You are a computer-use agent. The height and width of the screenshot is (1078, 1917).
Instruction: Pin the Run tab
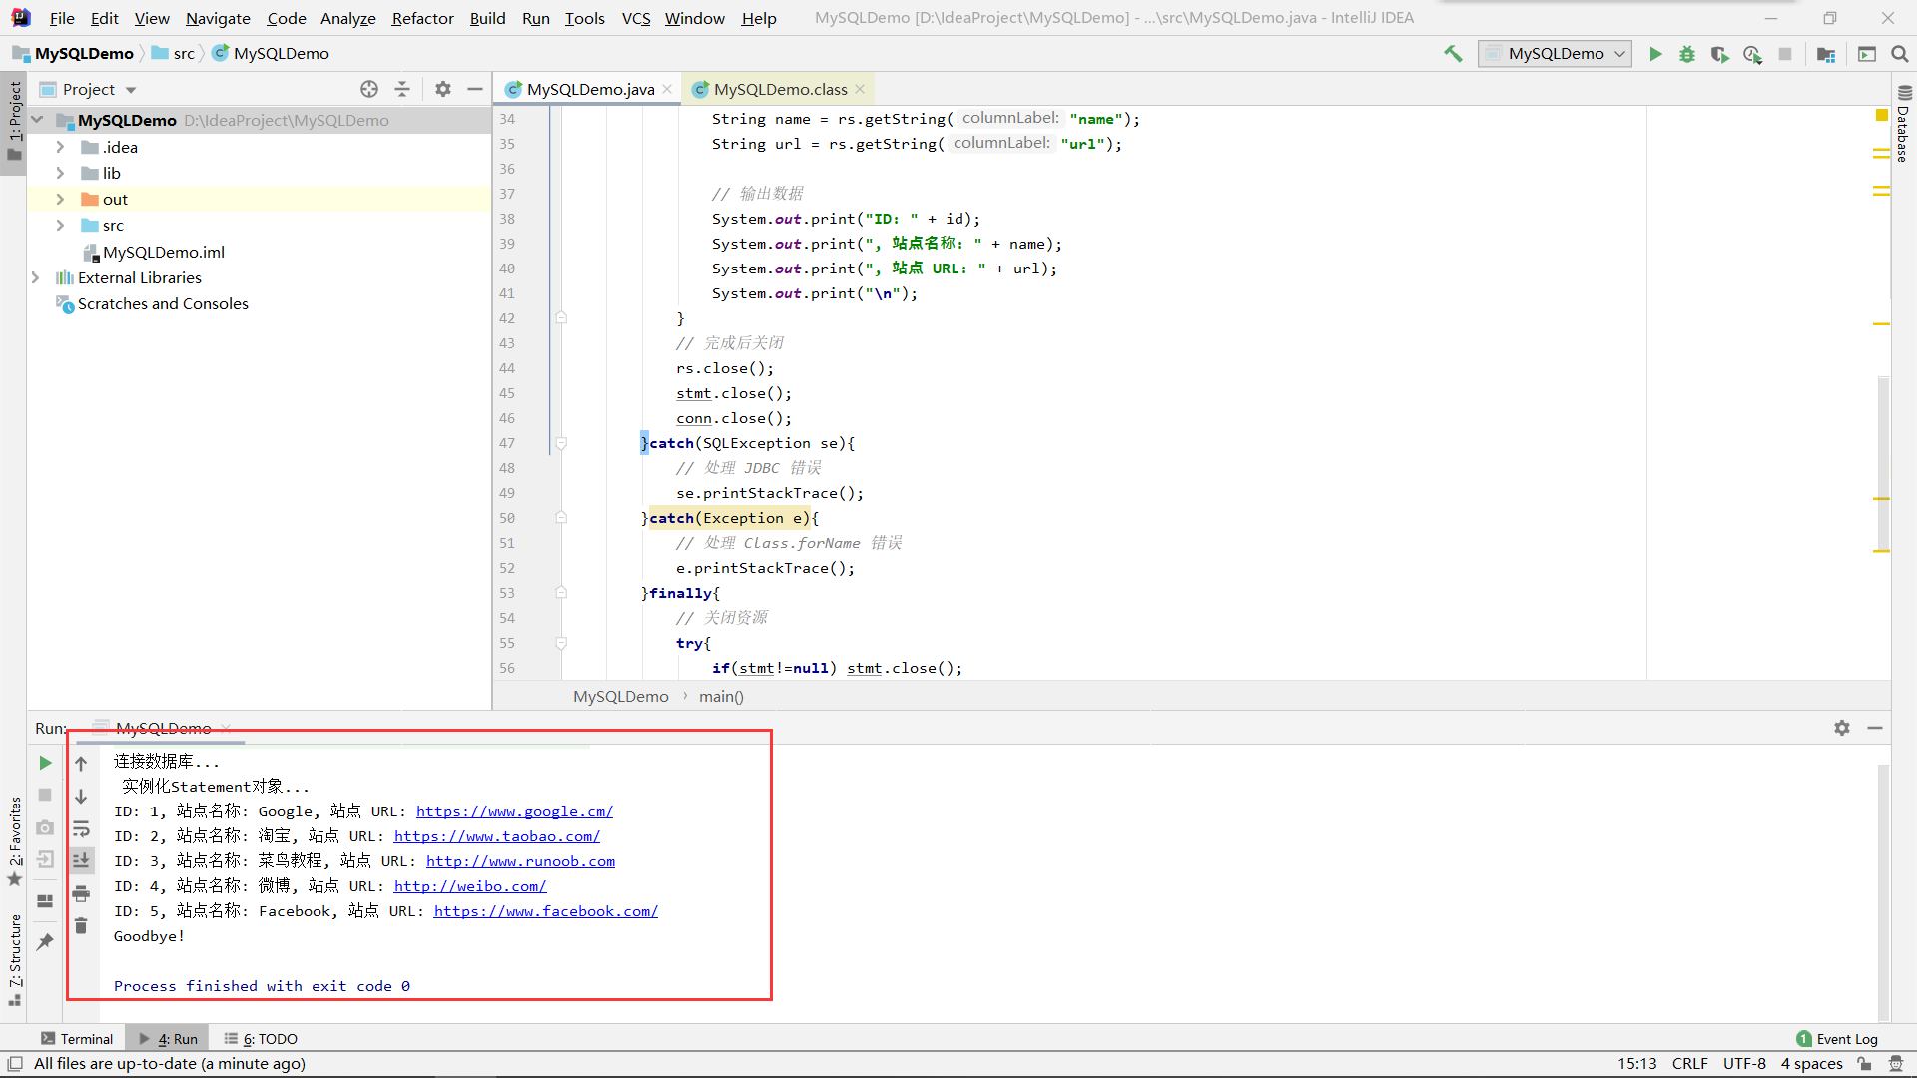click(x=45, y=941)
